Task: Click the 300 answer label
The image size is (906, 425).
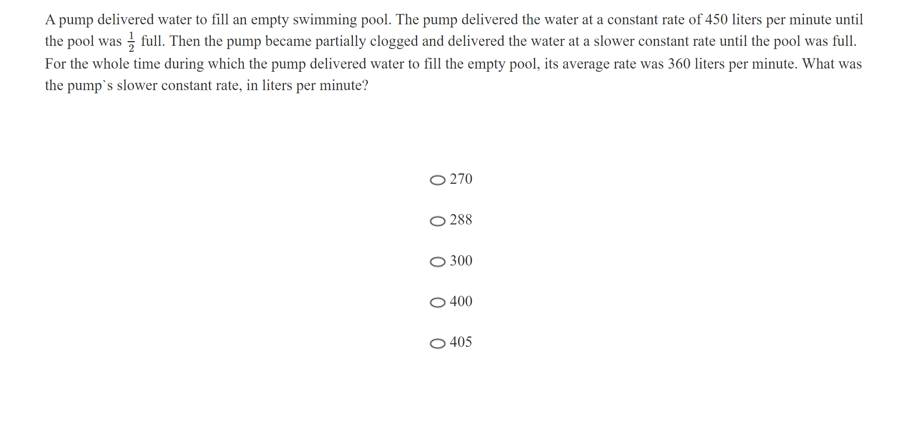Action: [x=461, y=260]
